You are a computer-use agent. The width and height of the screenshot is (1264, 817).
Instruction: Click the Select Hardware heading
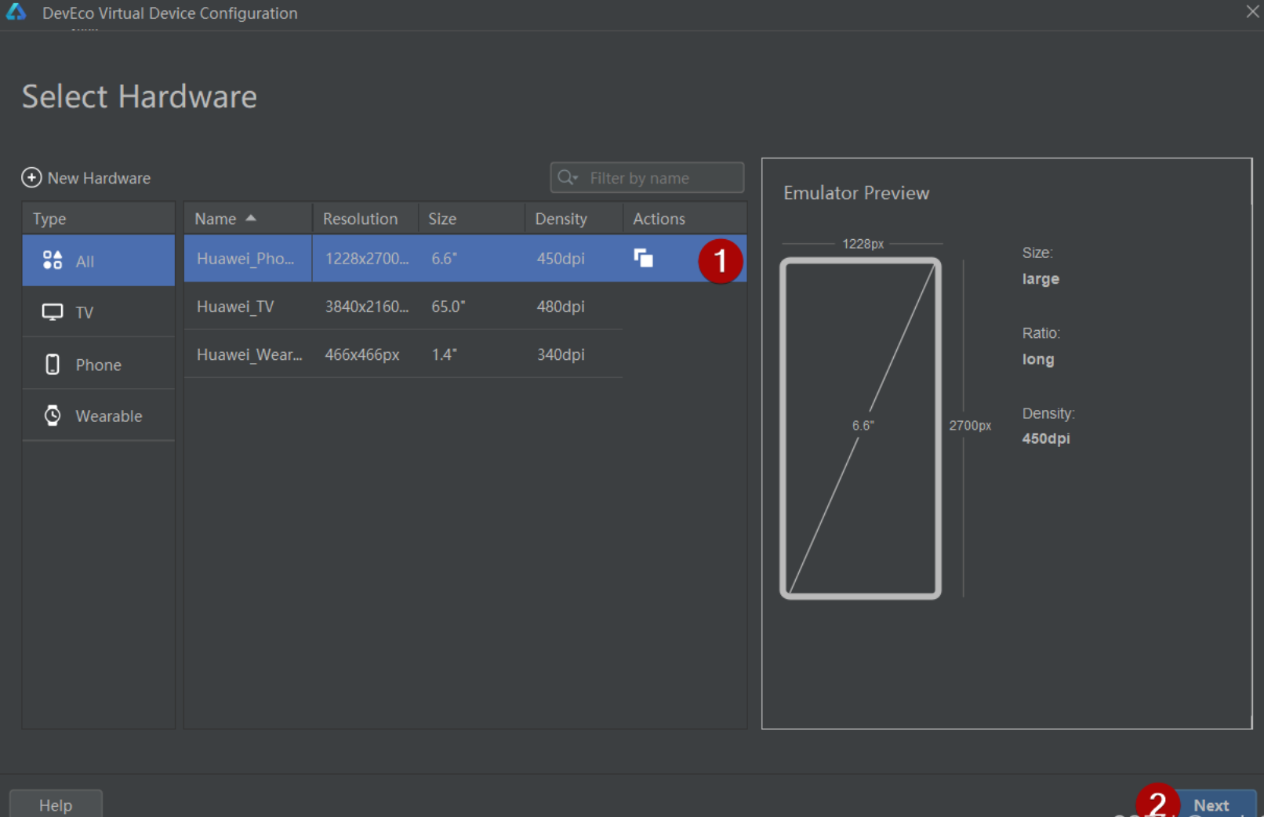pos(140,96)
